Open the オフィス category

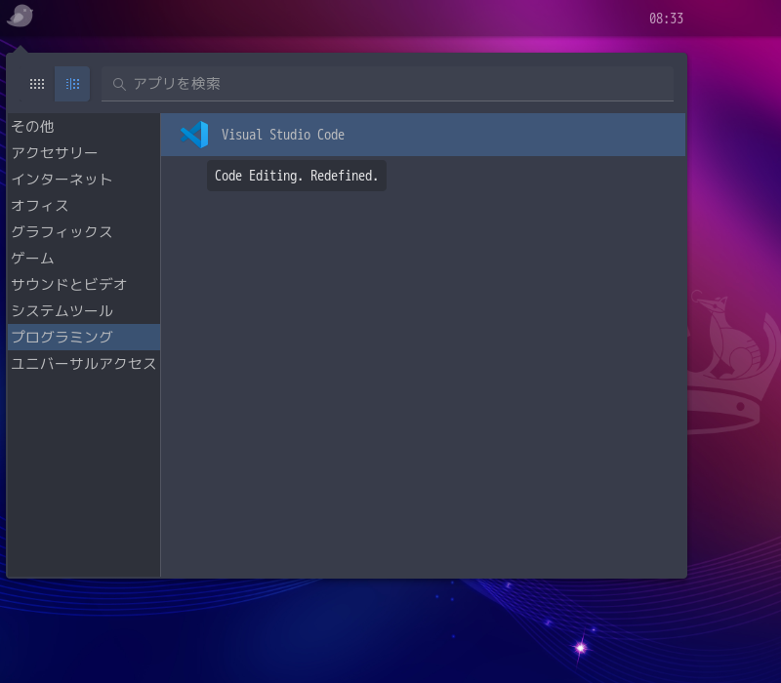pyautogui.click(x=84, y=206)
